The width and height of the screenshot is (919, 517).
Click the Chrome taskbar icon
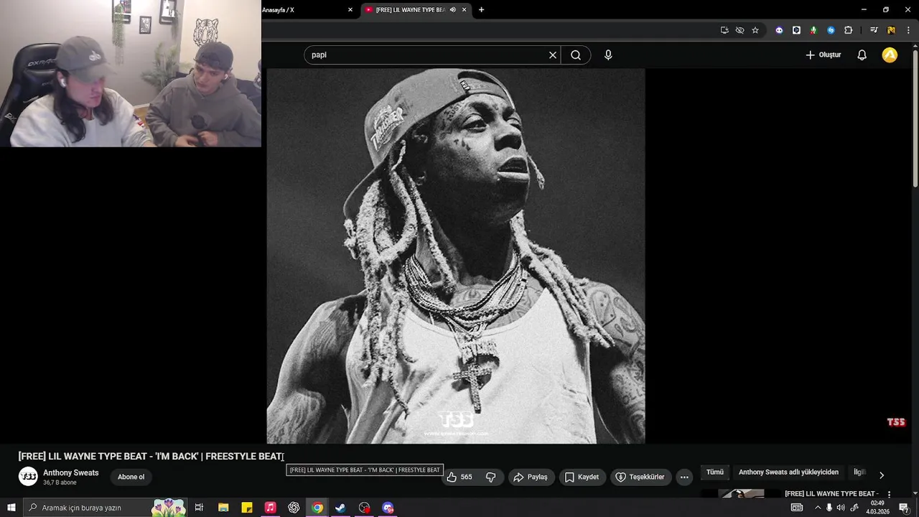click(x=317, y=508)
